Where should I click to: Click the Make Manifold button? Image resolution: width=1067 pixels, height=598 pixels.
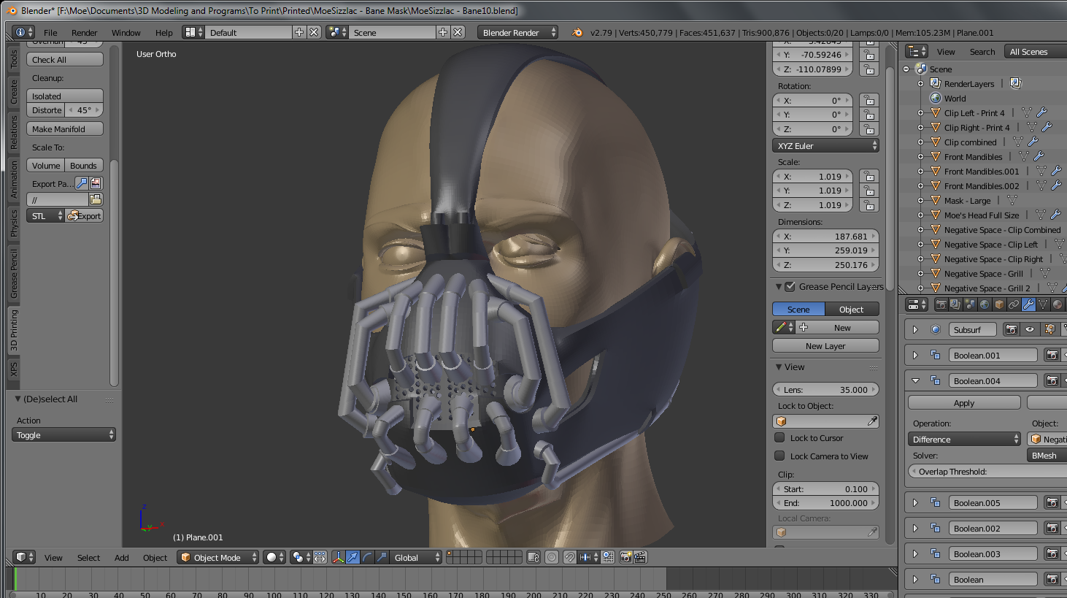[x=65, y=129]
